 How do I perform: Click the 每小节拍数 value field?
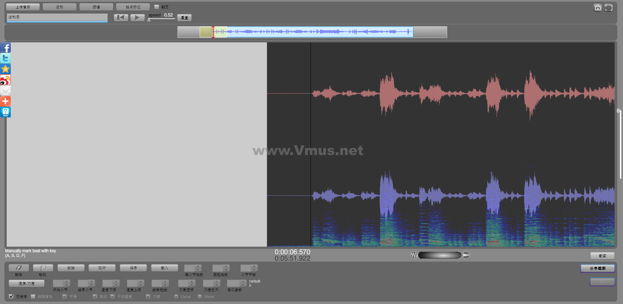[x=189, y=268]
